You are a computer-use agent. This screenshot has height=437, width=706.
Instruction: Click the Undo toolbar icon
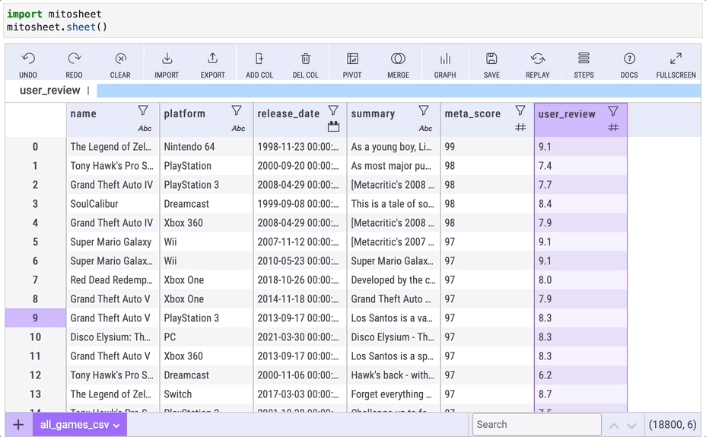[28, 59]
